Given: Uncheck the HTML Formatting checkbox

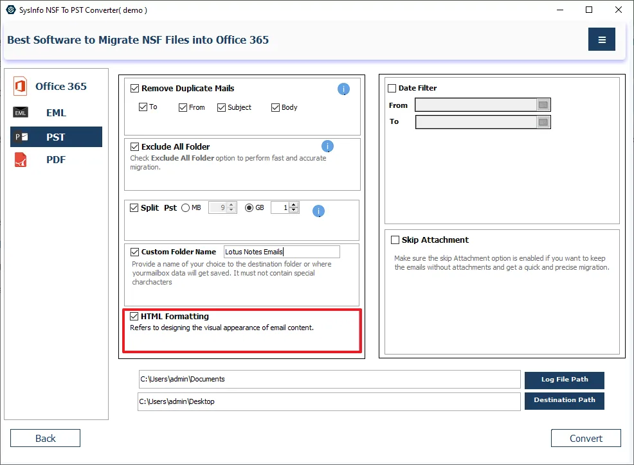Looking at the screenshot, I should coord(134,317).
